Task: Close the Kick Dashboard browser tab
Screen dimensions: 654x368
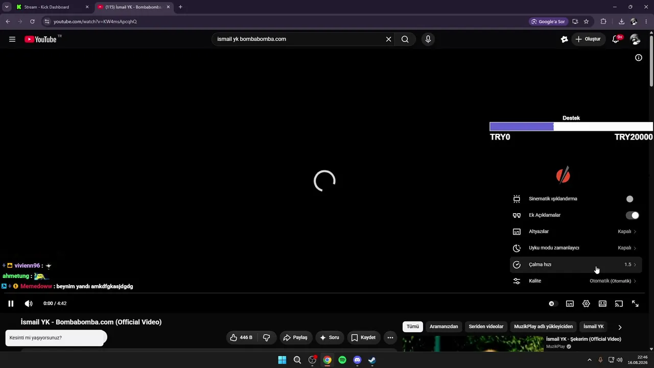Action: pyautogui.click(x=87, y=7)
